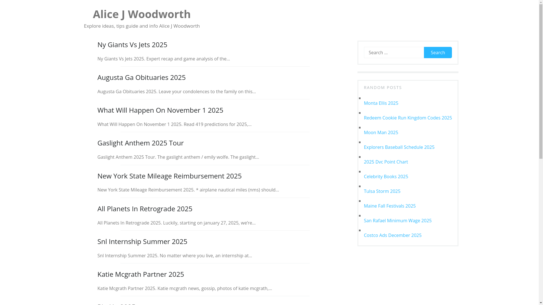The image size is (543, 305).
Task: Click the 'Leave your condolences to the family' excerpt
Action: pos(176,91)
